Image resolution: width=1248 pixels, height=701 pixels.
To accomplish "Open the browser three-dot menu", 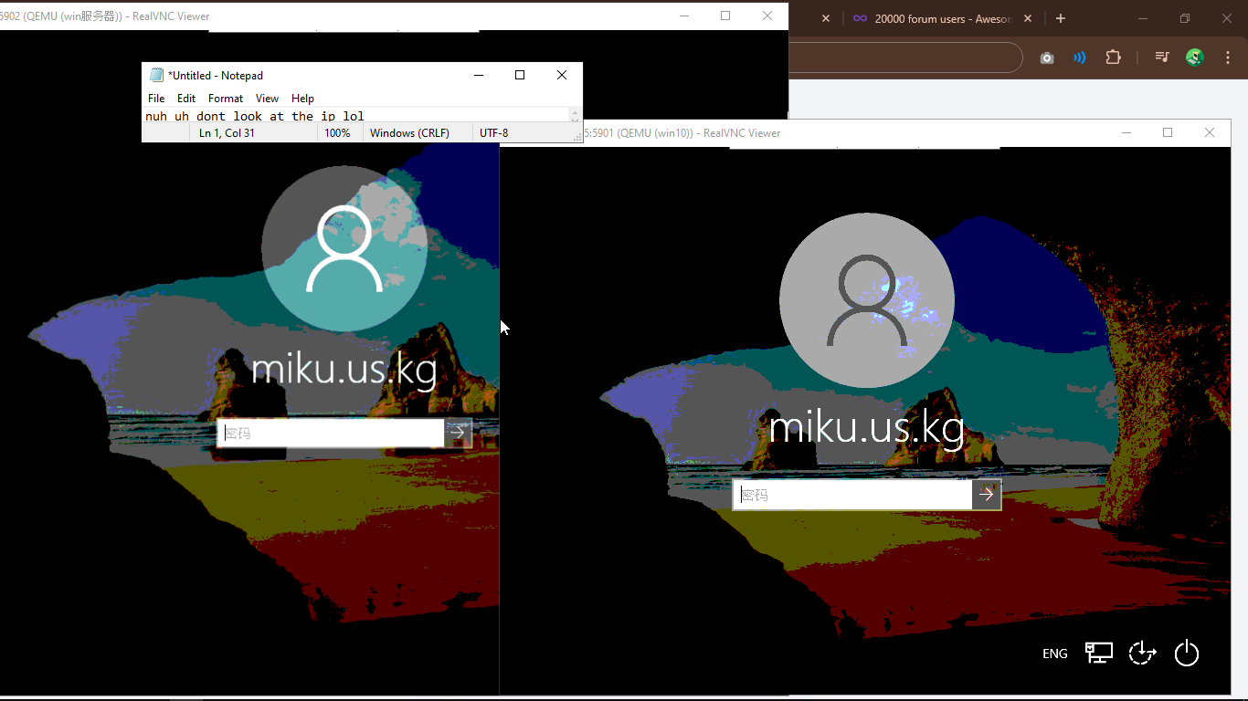I will 1227,58.
